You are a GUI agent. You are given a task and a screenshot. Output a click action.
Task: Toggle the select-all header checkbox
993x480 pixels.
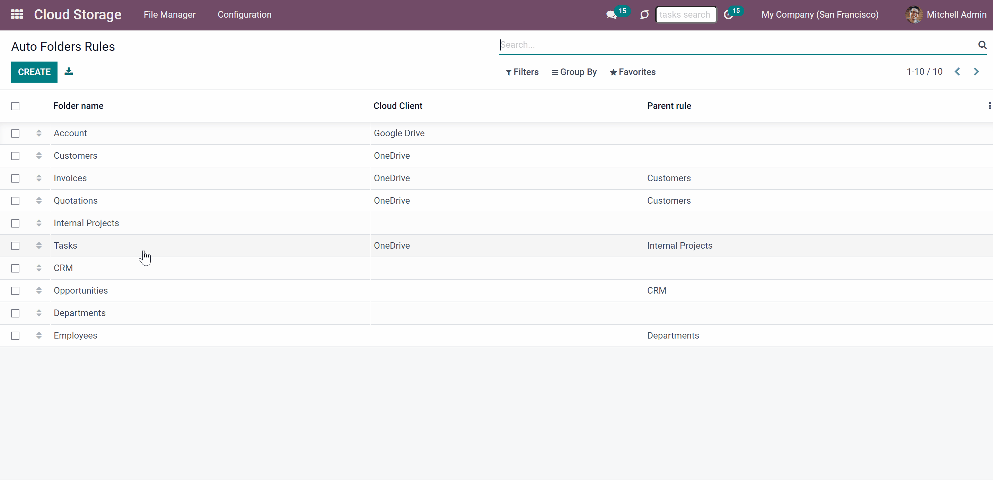click(16, 106)
